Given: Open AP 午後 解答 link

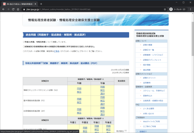Looking at the screenshot, I should coord(102,111).
